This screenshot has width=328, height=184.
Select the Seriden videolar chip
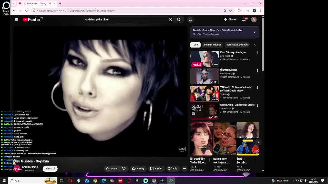(x=212, y=45)
